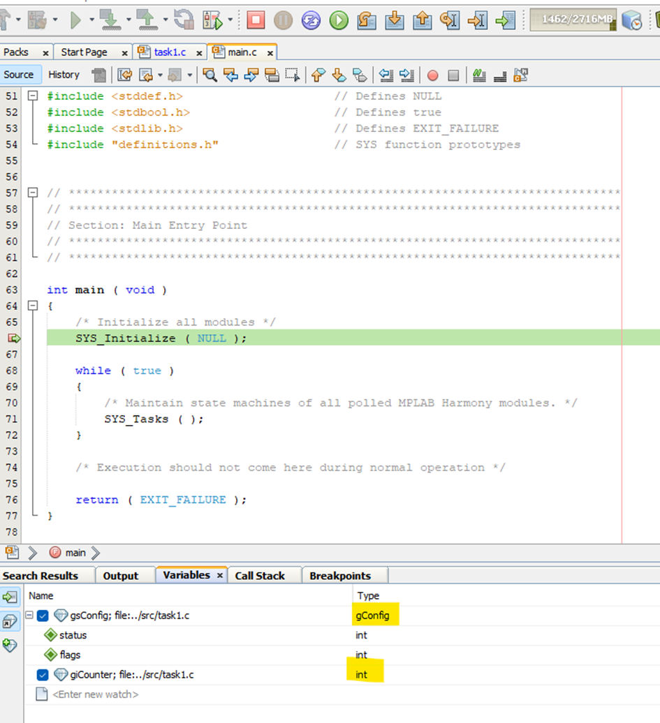Click the Enter new watch field
The height and width of the screenshot is (723, 660).
point(95,694)
